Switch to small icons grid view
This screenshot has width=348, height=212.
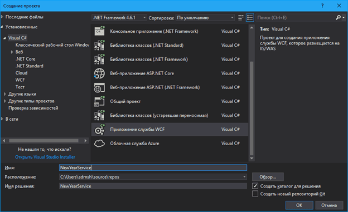(241, 18)
